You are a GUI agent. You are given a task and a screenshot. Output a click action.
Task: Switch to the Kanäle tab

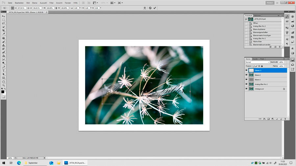tap(255, 59)
